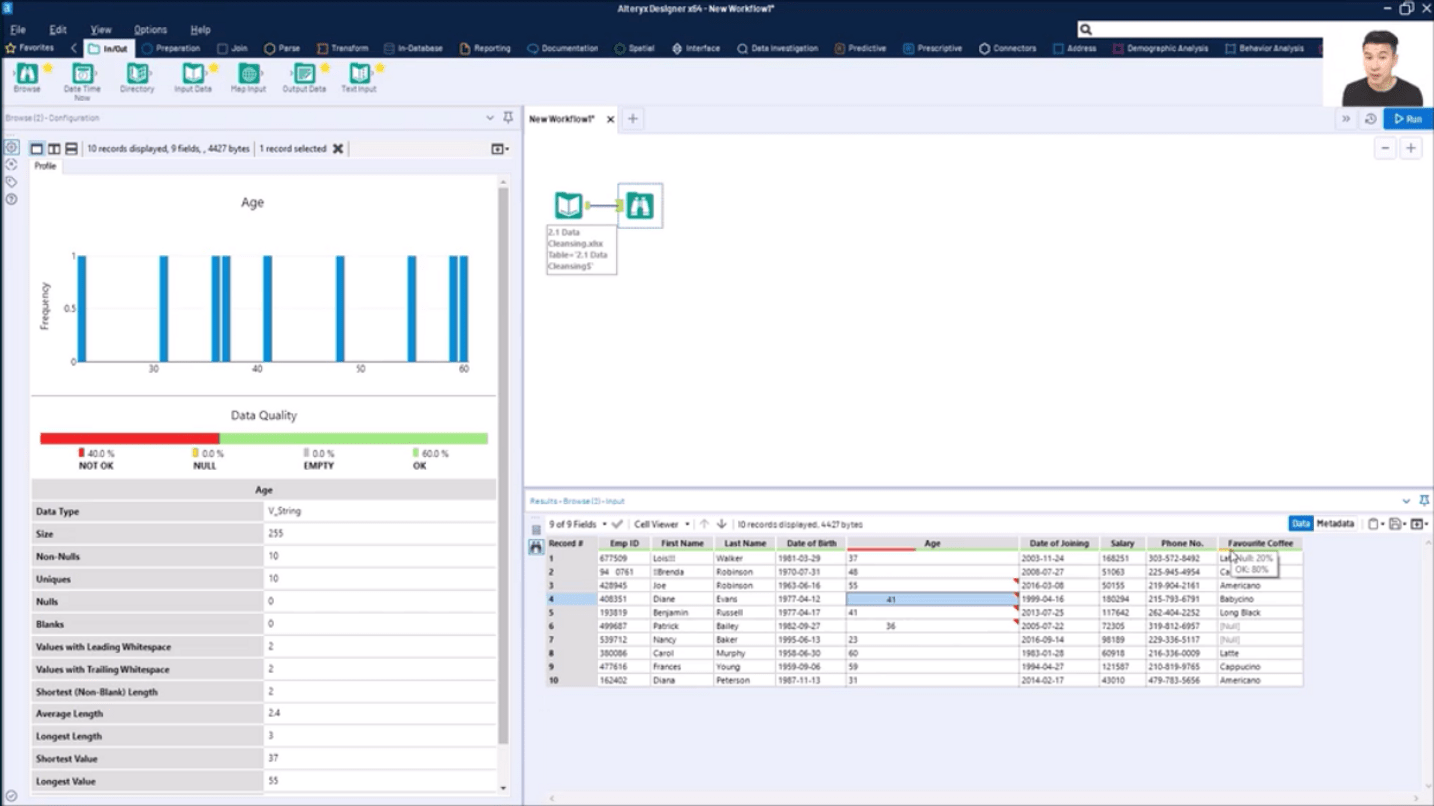Switch results view to Metadata

pos(1335,524)
